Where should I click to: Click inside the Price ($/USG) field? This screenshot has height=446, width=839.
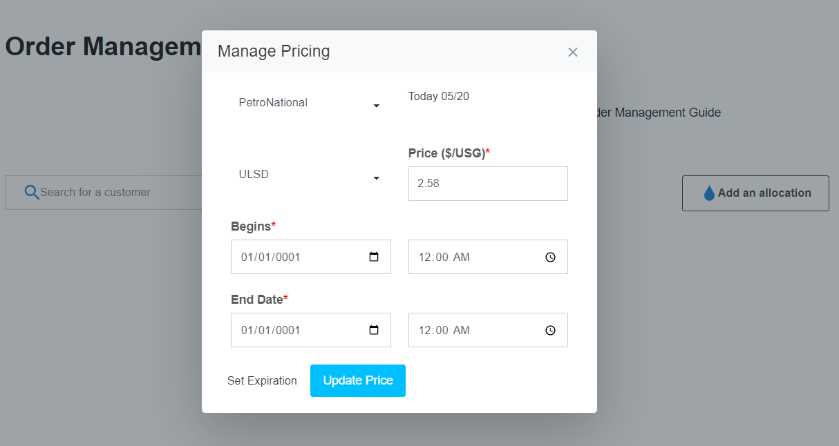(488, 183)
